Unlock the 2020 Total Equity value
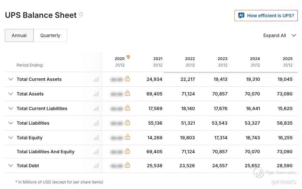The width and height of the screenshot is (302, 189). 128,137
